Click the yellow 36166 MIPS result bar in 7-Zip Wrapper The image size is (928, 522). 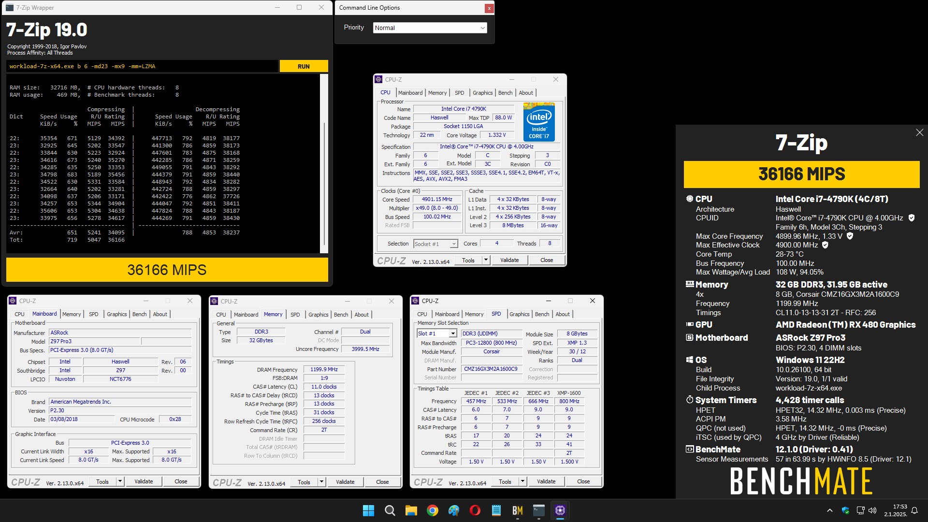(167, 270)
